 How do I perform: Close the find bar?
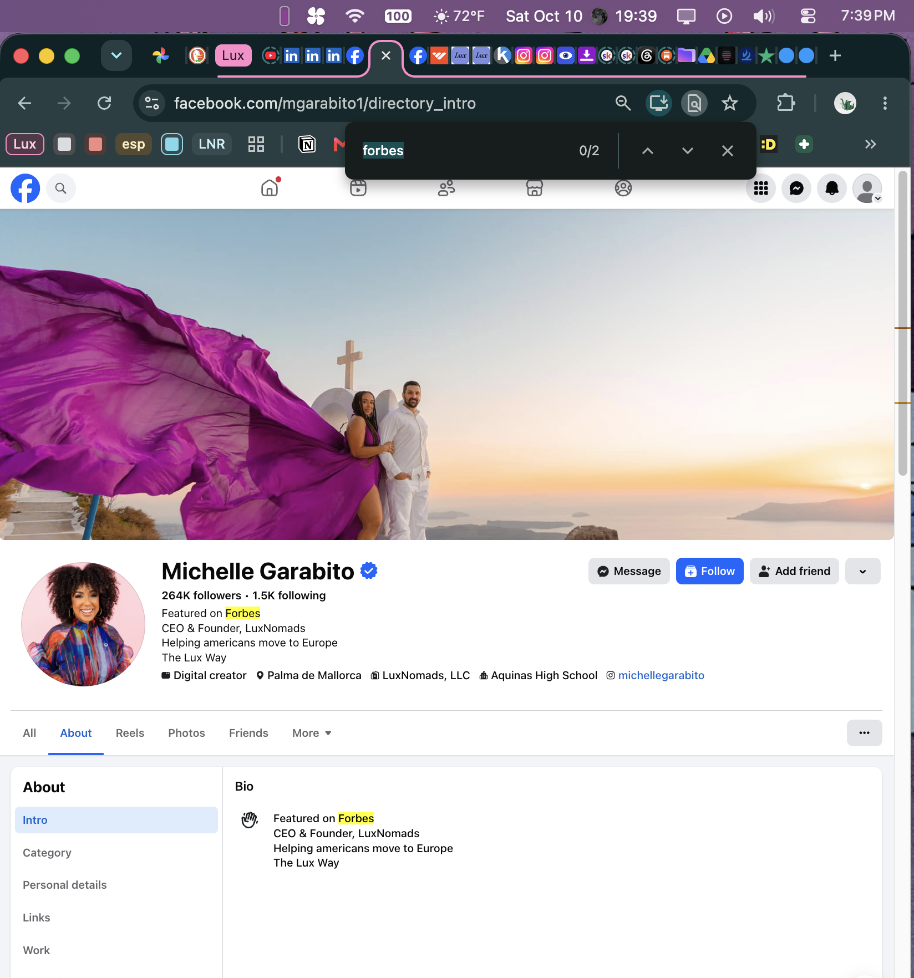(x=728, y=151)
